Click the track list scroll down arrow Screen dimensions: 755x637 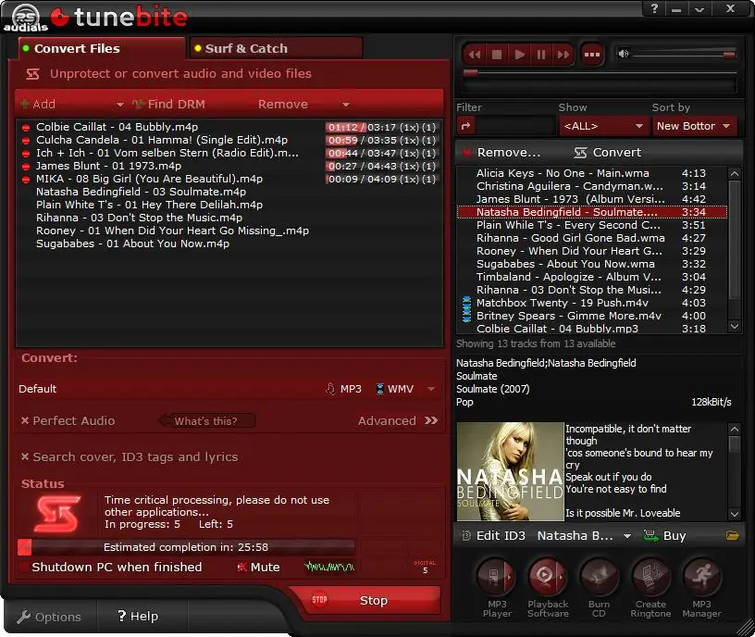(734, 326)
